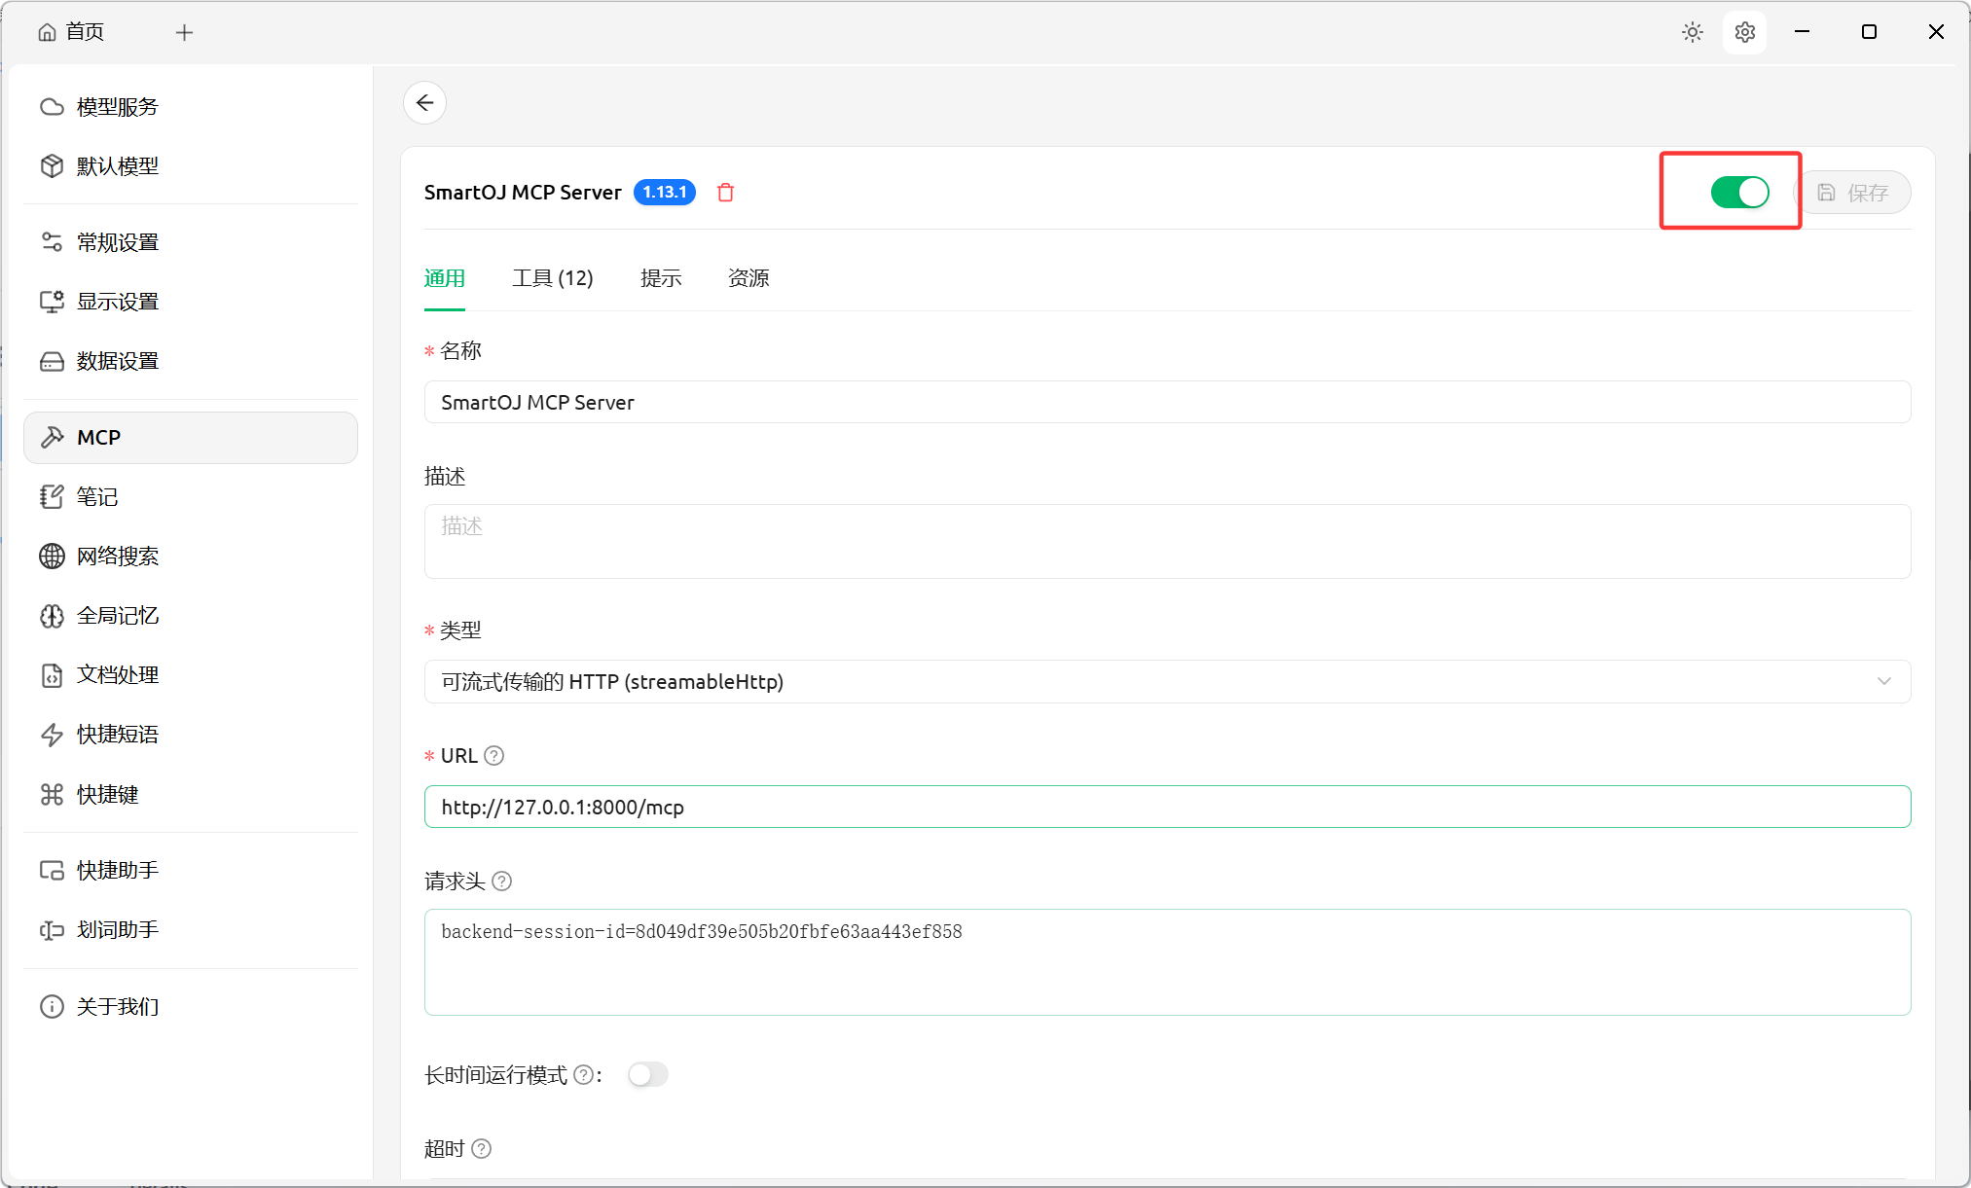Click the command icon beside 快捷键
This screenshot has width=1971, height=1188.
pyautogui.click(x=52, y=795)
